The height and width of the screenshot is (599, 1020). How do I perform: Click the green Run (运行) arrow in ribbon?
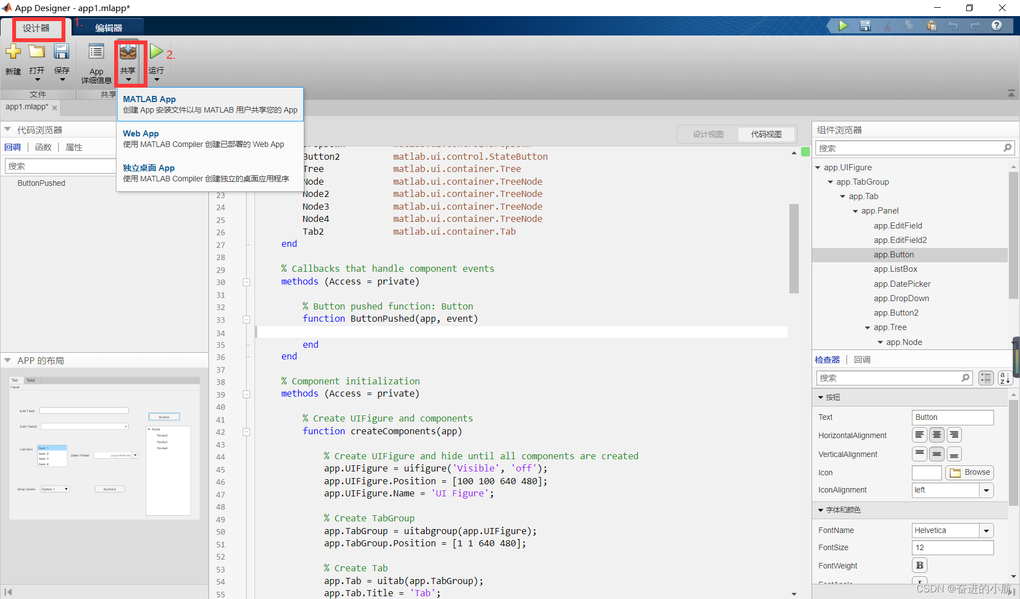pyautogui.click(x=156, y=52)
